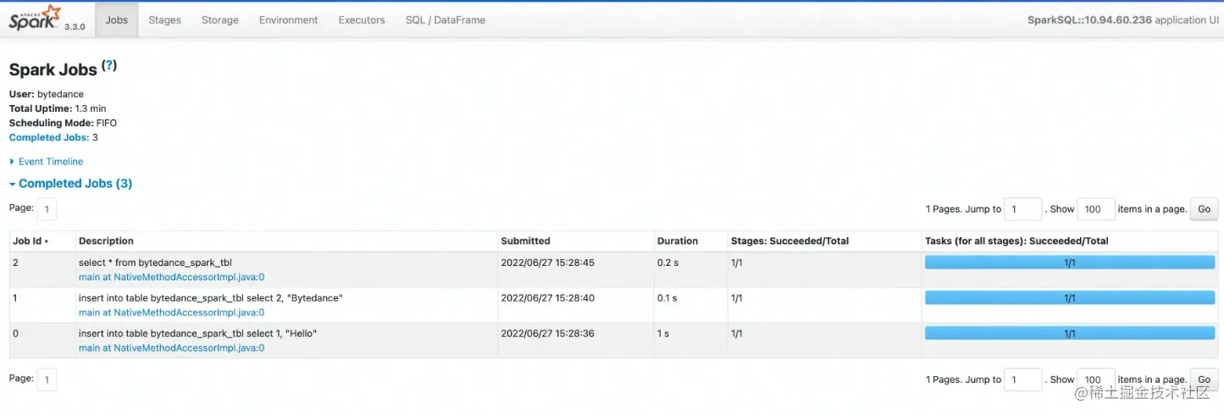Click the bottom Show items per page input

(1096, 379)
